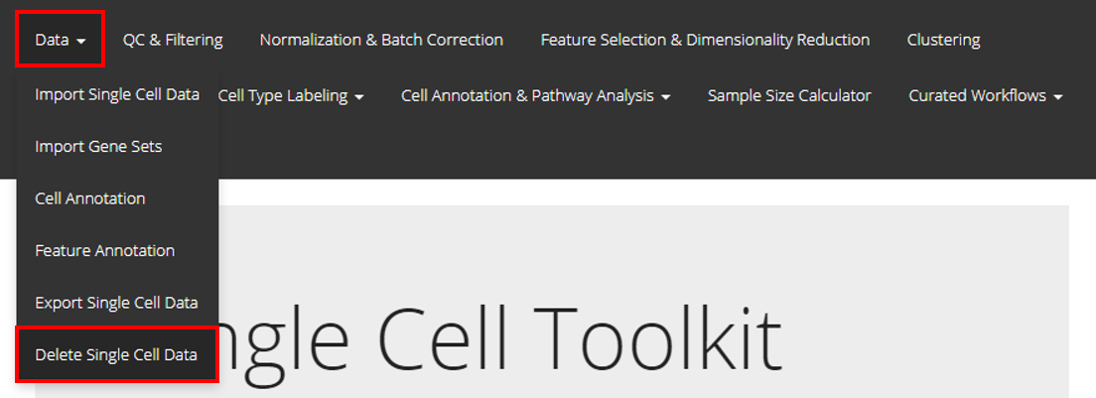The height and width of the screenshot is (398, 1096).
Task: Select Import Gene Sets from the menu
Action: 98,146
